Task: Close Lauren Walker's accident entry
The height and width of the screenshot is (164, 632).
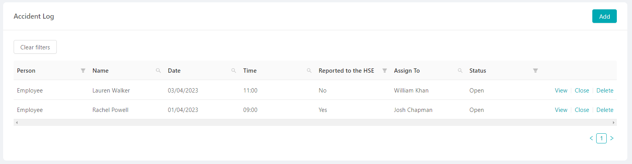Action: click(582, 91)
